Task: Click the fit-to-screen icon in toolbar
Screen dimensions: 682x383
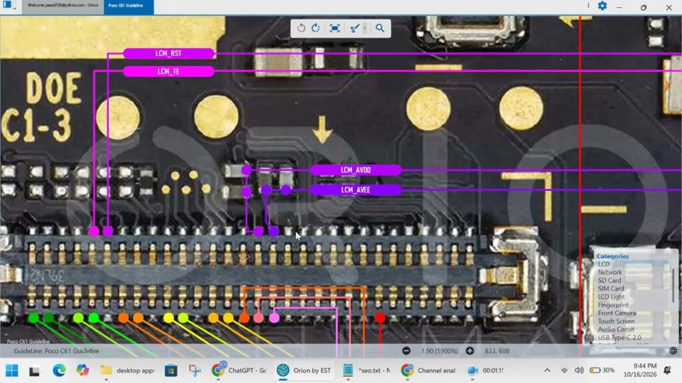Action: (x=334, y=28)
